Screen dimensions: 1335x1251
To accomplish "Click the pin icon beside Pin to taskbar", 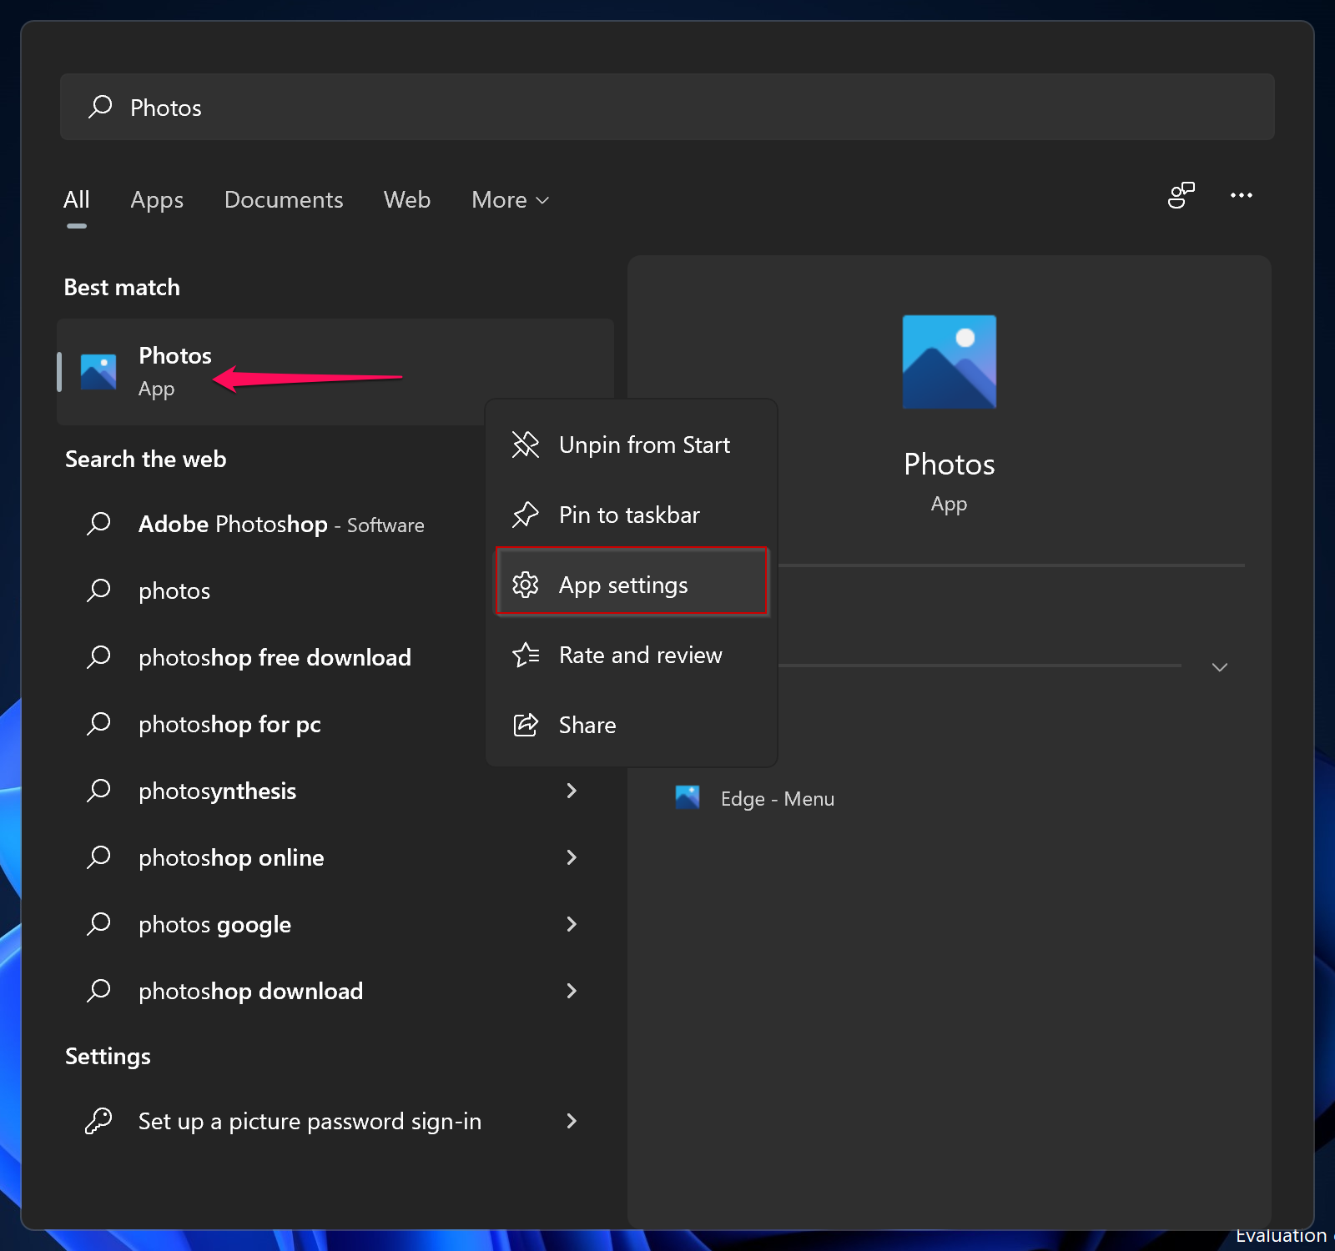I will 526,515.
